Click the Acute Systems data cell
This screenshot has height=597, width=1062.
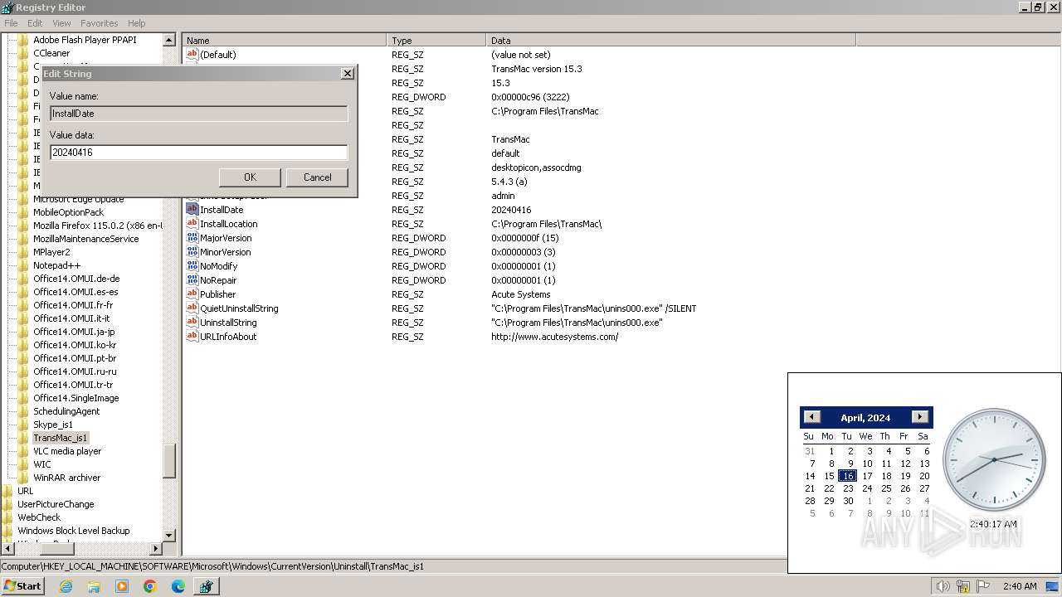(x=521, y=294)
